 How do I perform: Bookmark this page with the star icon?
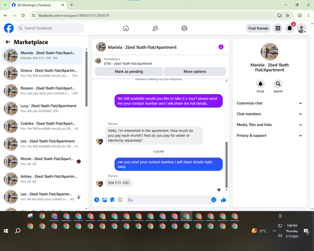click(288, 16)
